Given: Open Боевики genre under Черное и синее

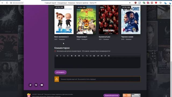Looking at the screenshot, I should (x=128, y=39).
